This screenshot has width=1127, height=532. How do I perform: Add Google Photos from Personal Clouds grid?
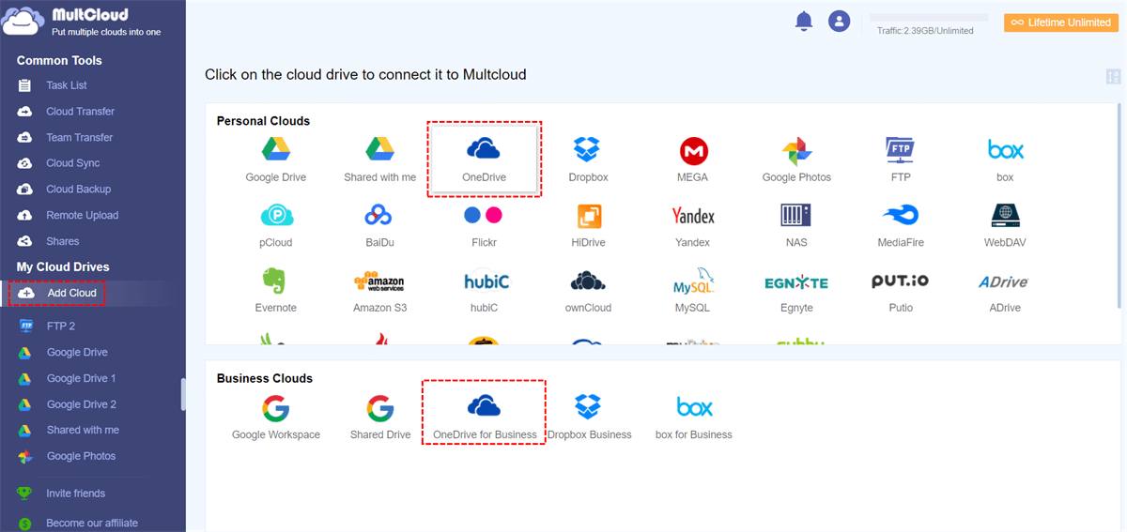pos(796,160)
